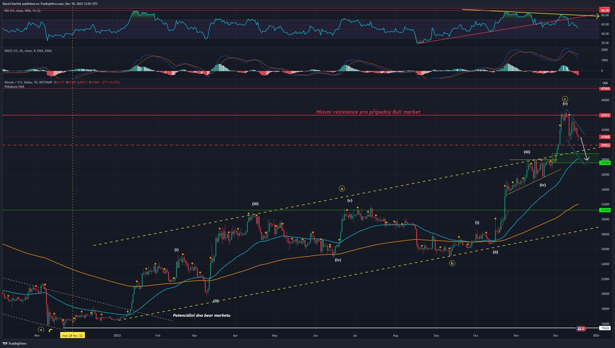Click the Feb label on the time axis

tap(158, 336)
